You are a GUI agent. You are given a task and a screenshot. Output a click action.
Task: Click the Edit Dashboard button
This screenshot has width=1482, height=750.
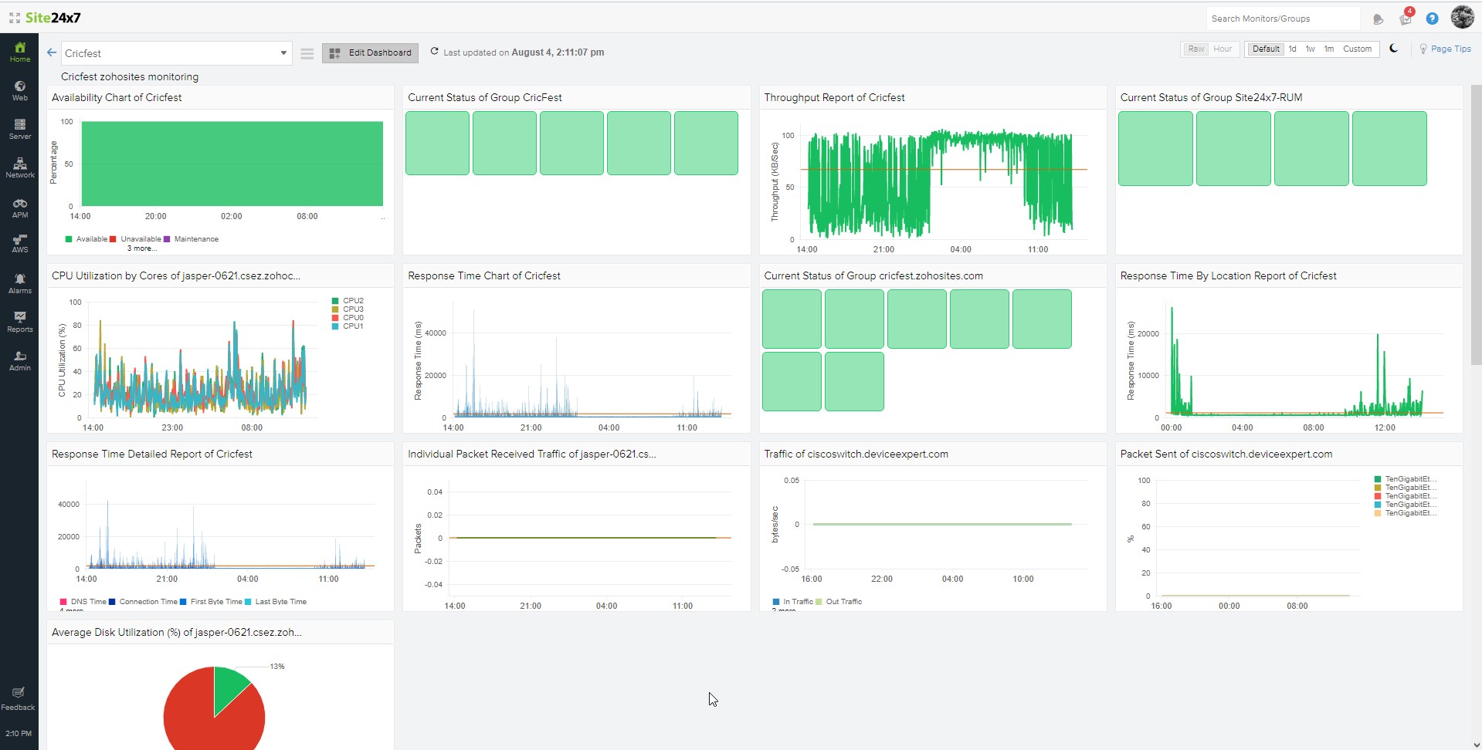371,52
